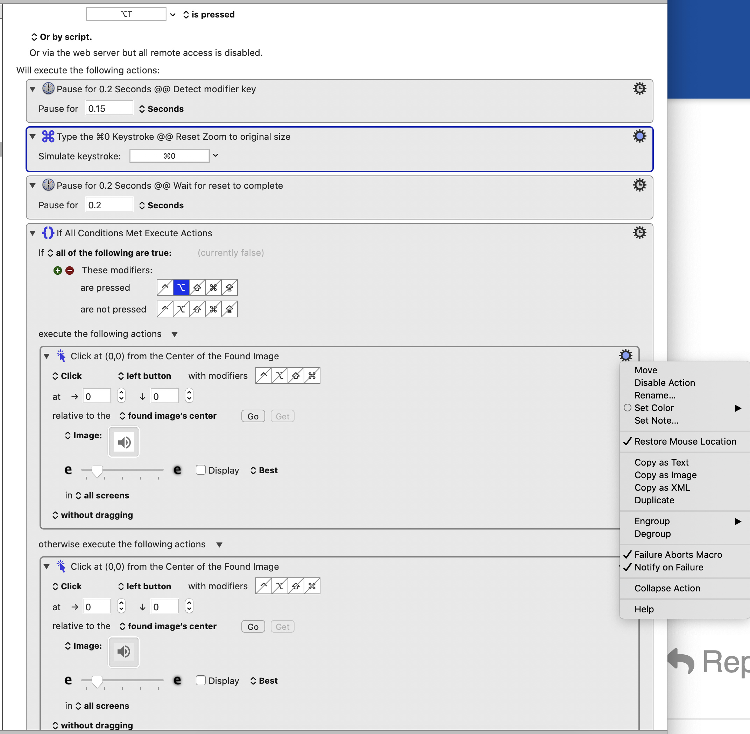This screenshot has height=734, width=750.
Task: Click the 0.15 pause duration field
Action: coord(109,108)
